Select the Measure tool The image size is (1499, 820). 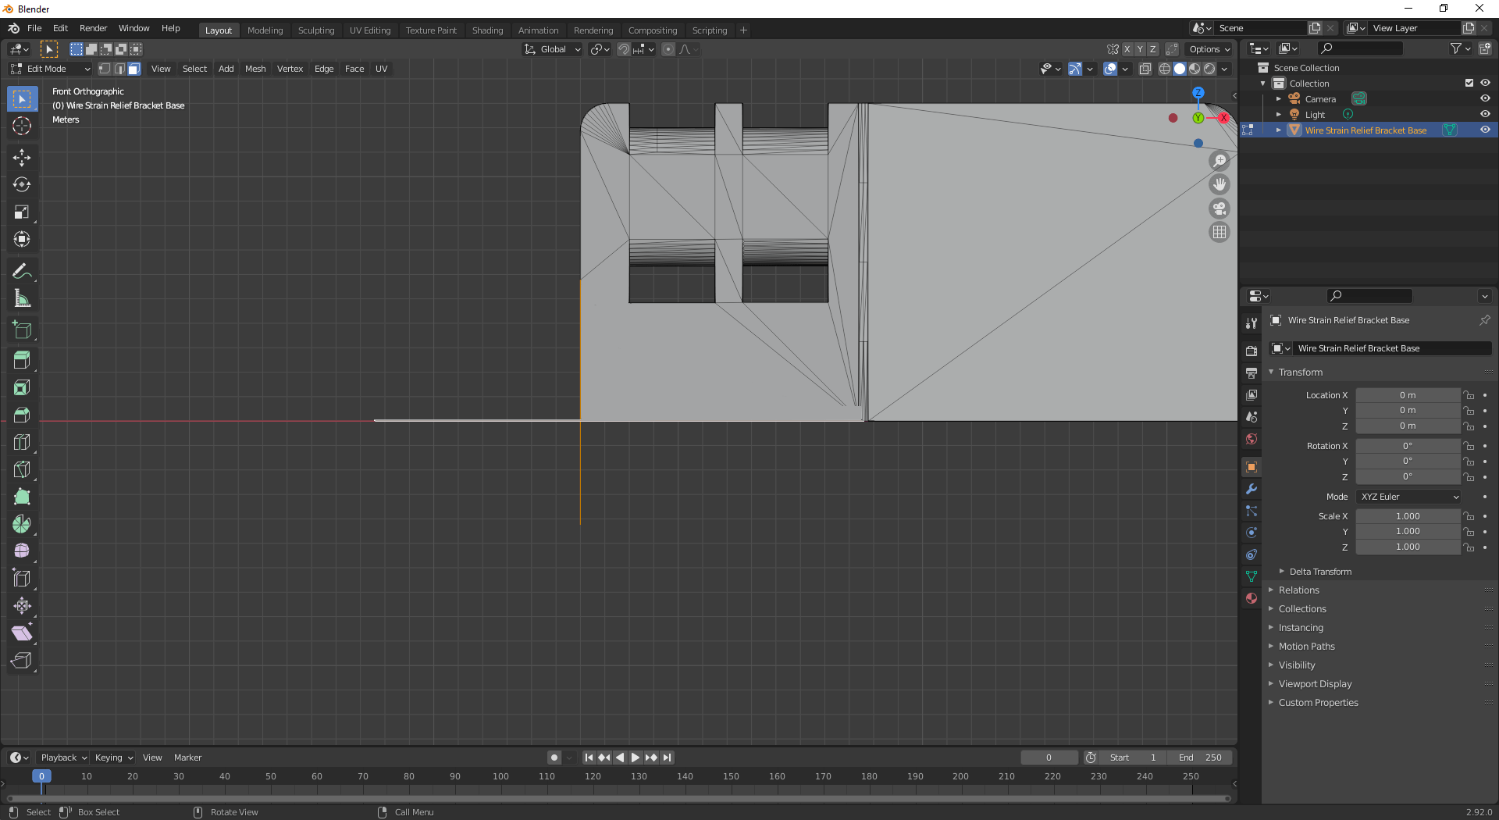click(21, 298)
